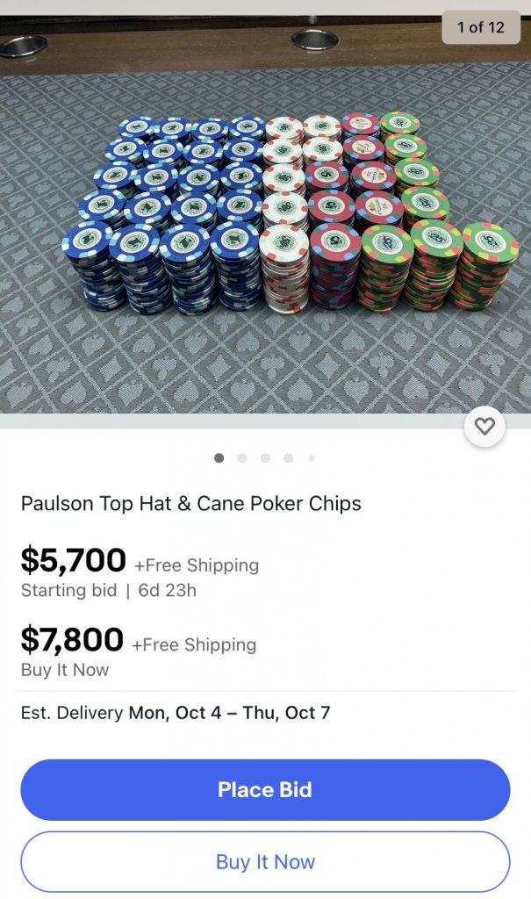Jump to the second carousel dot
Screen dimensions: 531x899
[x=242, y=457]
